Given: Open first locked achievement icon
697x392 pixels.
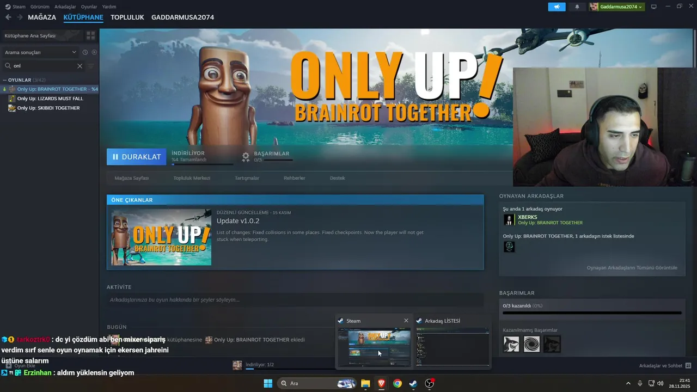Looking at the screenshot, I should coord(511,344).
